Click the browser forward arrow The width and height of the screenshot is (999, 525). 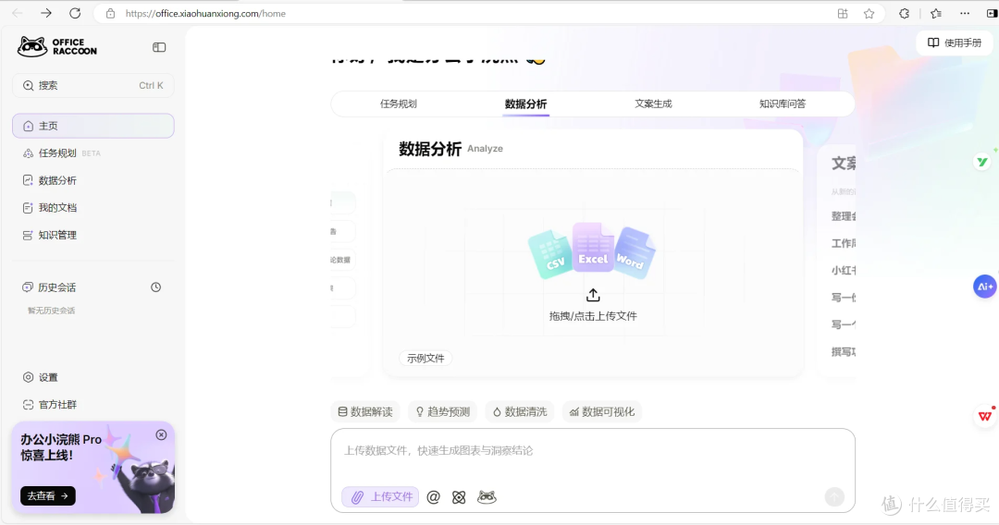pos(46,13)
